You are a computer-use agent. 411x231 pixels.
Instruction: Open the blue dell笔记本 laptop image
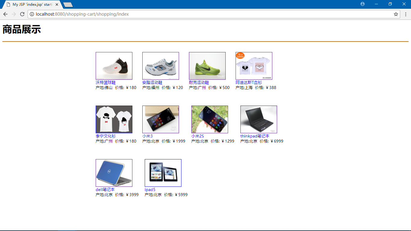114,173
